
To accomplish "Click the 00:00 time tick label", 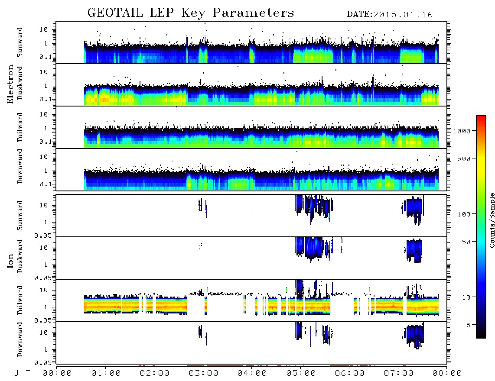I will point(57,374).
